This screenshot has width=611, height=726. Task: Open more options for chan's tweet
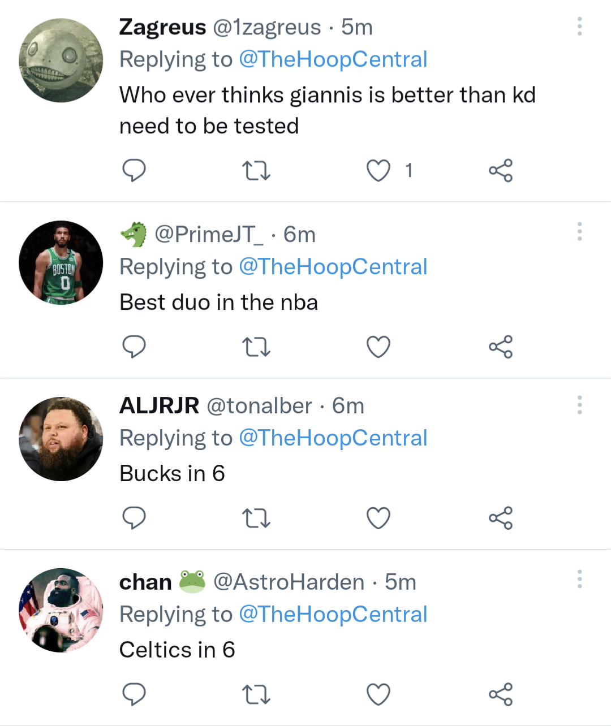pos(579,579)
